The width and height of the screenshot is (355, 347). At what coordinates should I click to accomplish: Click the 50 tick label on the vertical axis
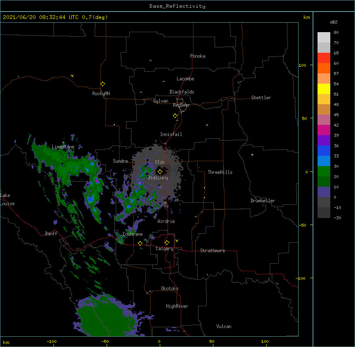click(x=304, y=118)
